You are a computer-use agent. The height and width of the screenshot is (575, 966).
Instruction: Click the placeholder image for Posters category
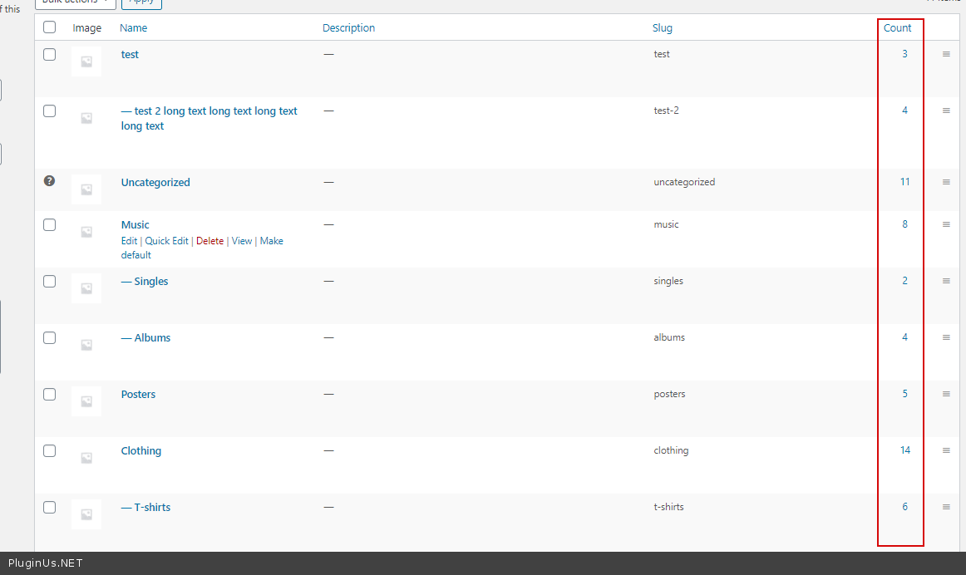point(86,401)
